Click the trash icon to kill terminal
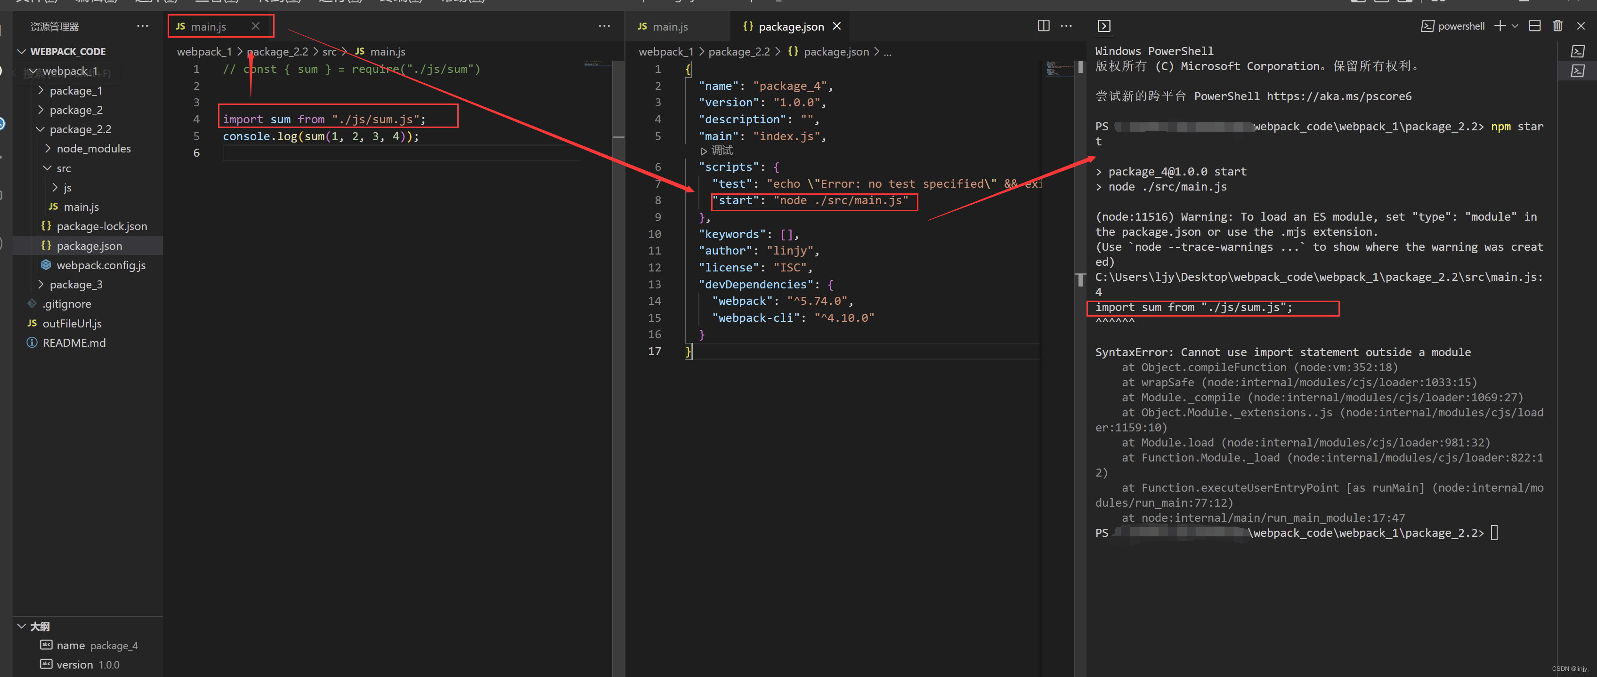Screen dimensions: 1597x677 (x=1556, y=25)
